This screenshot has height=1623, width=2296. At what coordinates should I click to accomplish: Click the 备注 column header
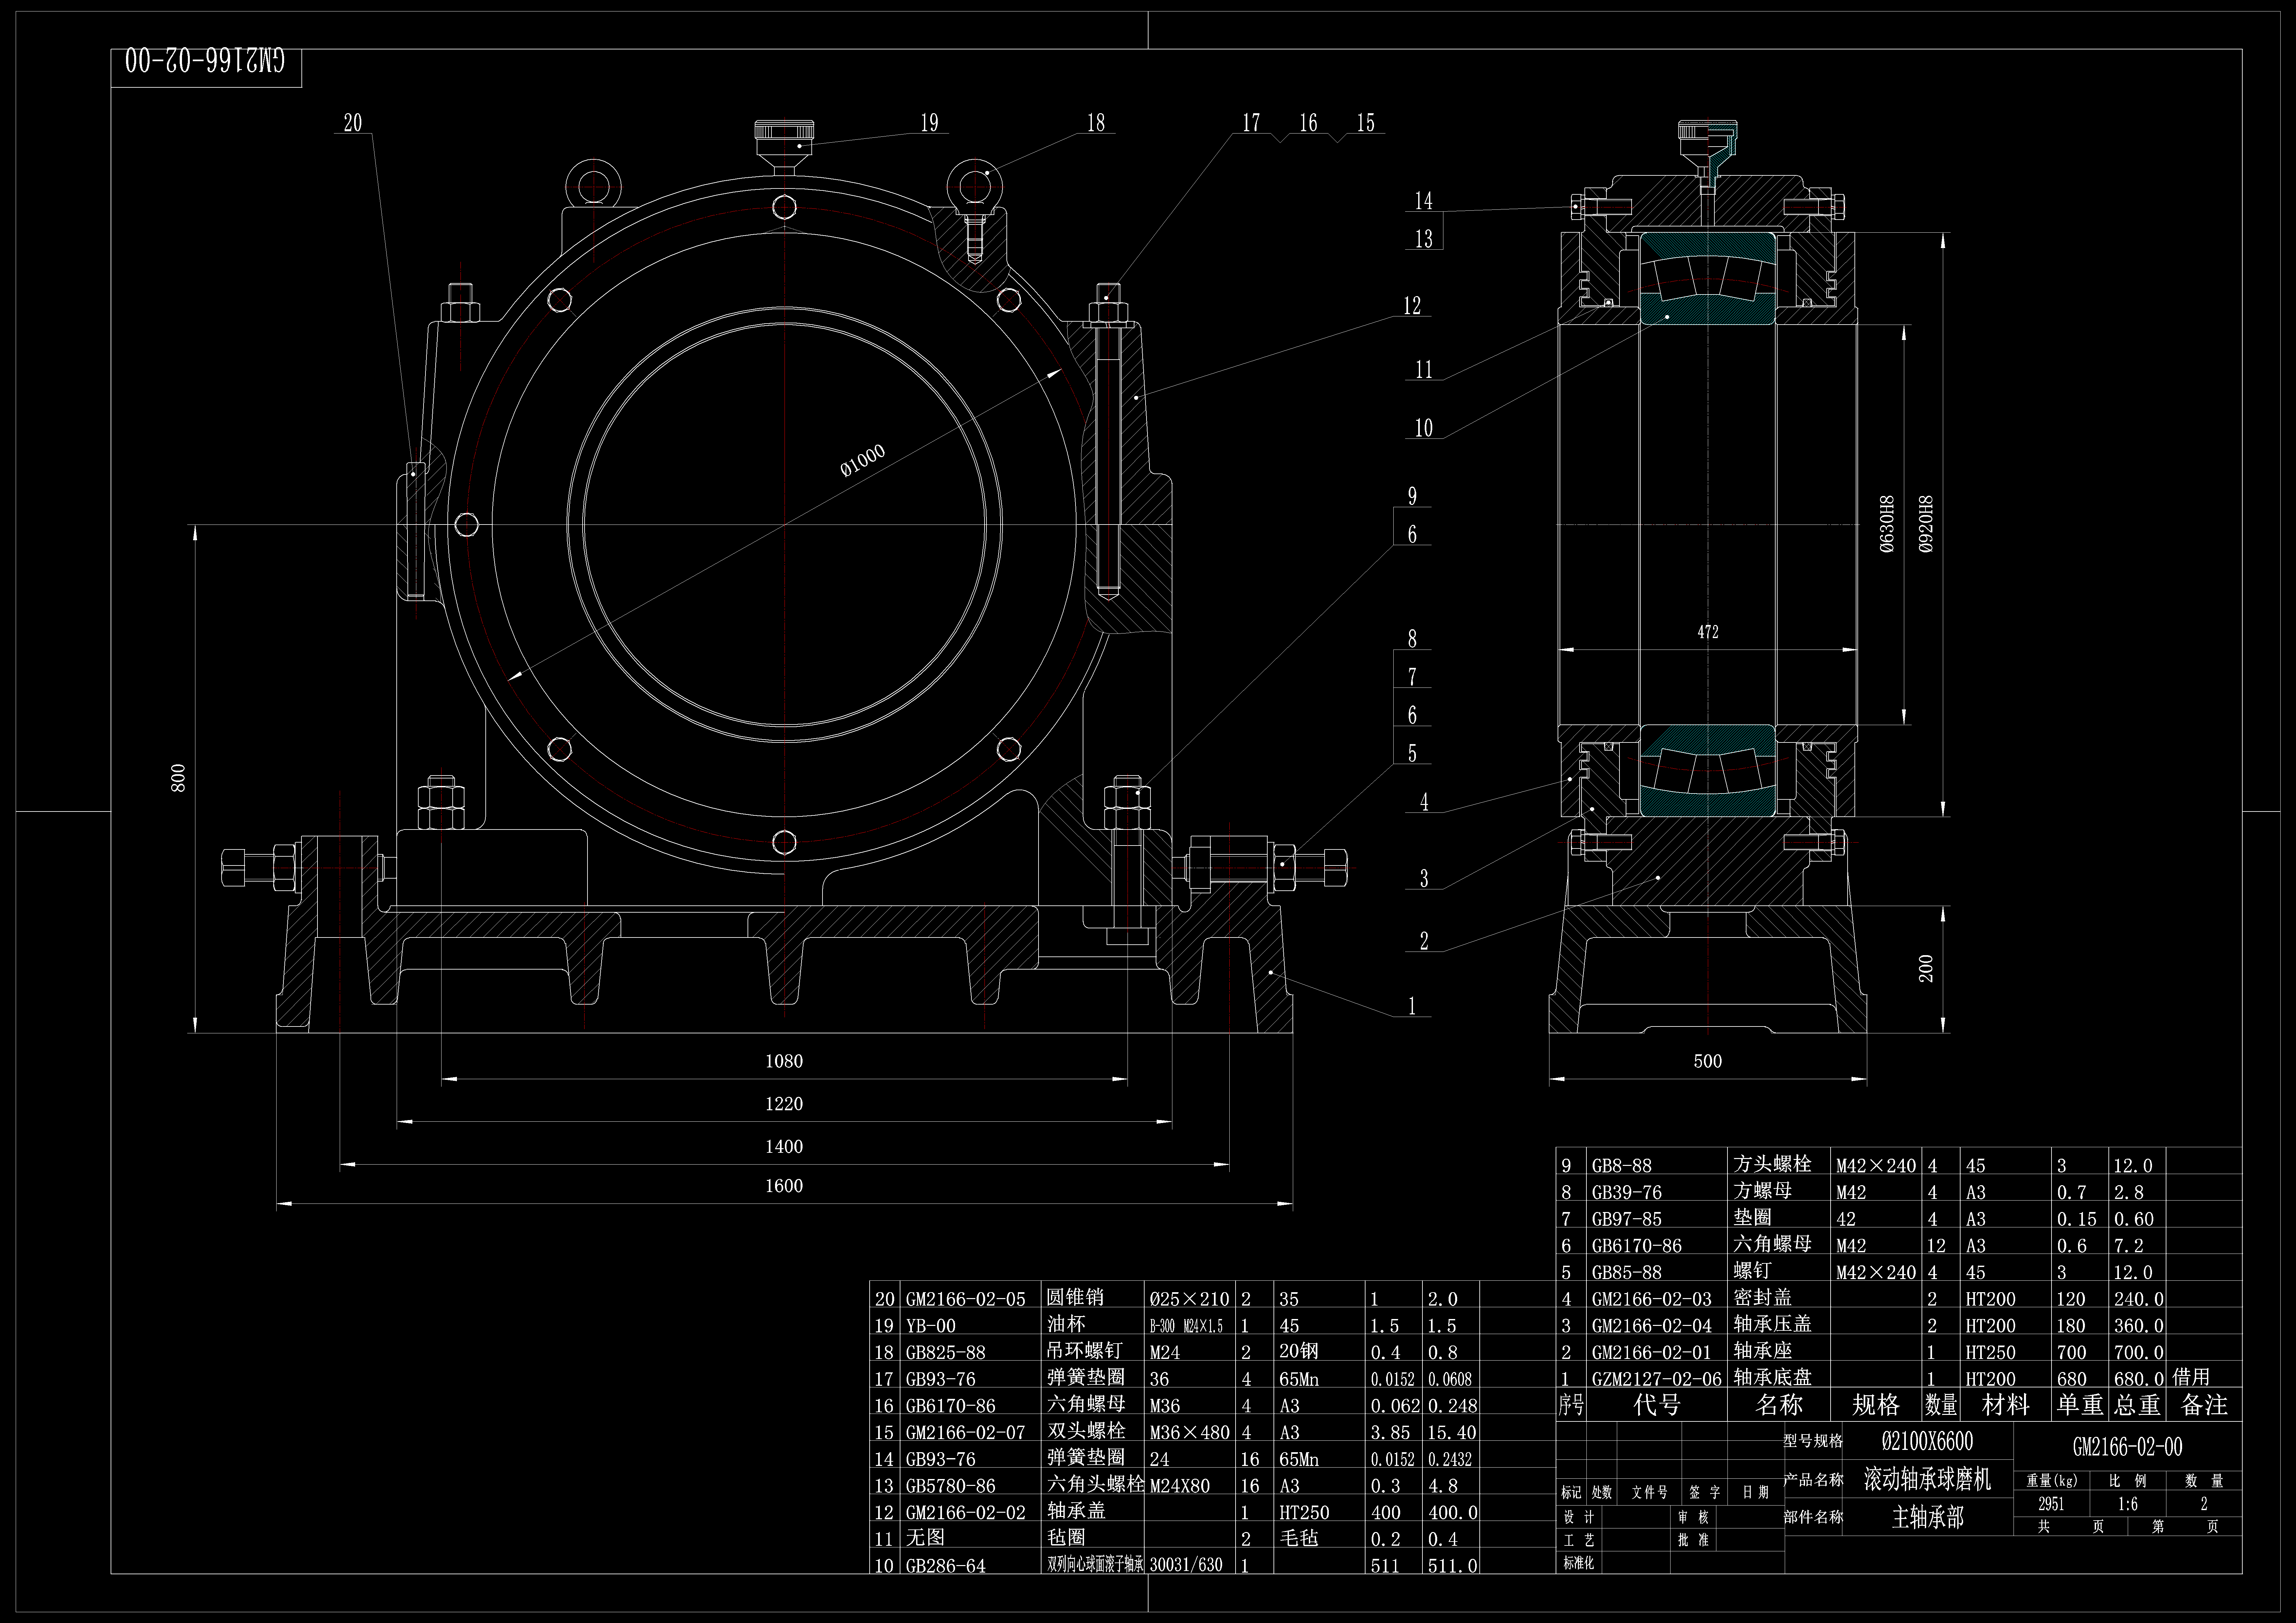pyautogui.click(x=2204, y=1405)
